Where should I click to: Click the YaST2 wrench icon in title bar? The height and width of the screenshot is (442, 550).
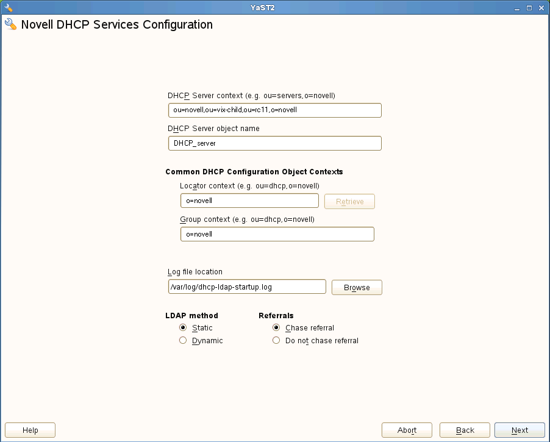pos(8,7)
